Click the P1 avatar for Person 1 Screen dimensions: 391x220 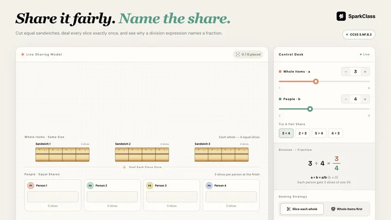coord(30,186)
